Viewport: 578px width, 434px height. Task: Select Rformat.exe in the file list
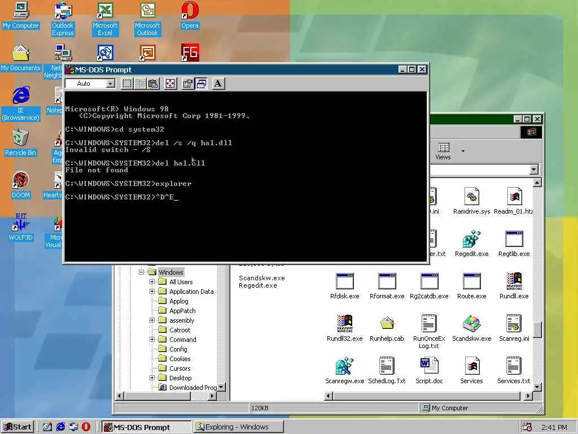click(387, 286)
